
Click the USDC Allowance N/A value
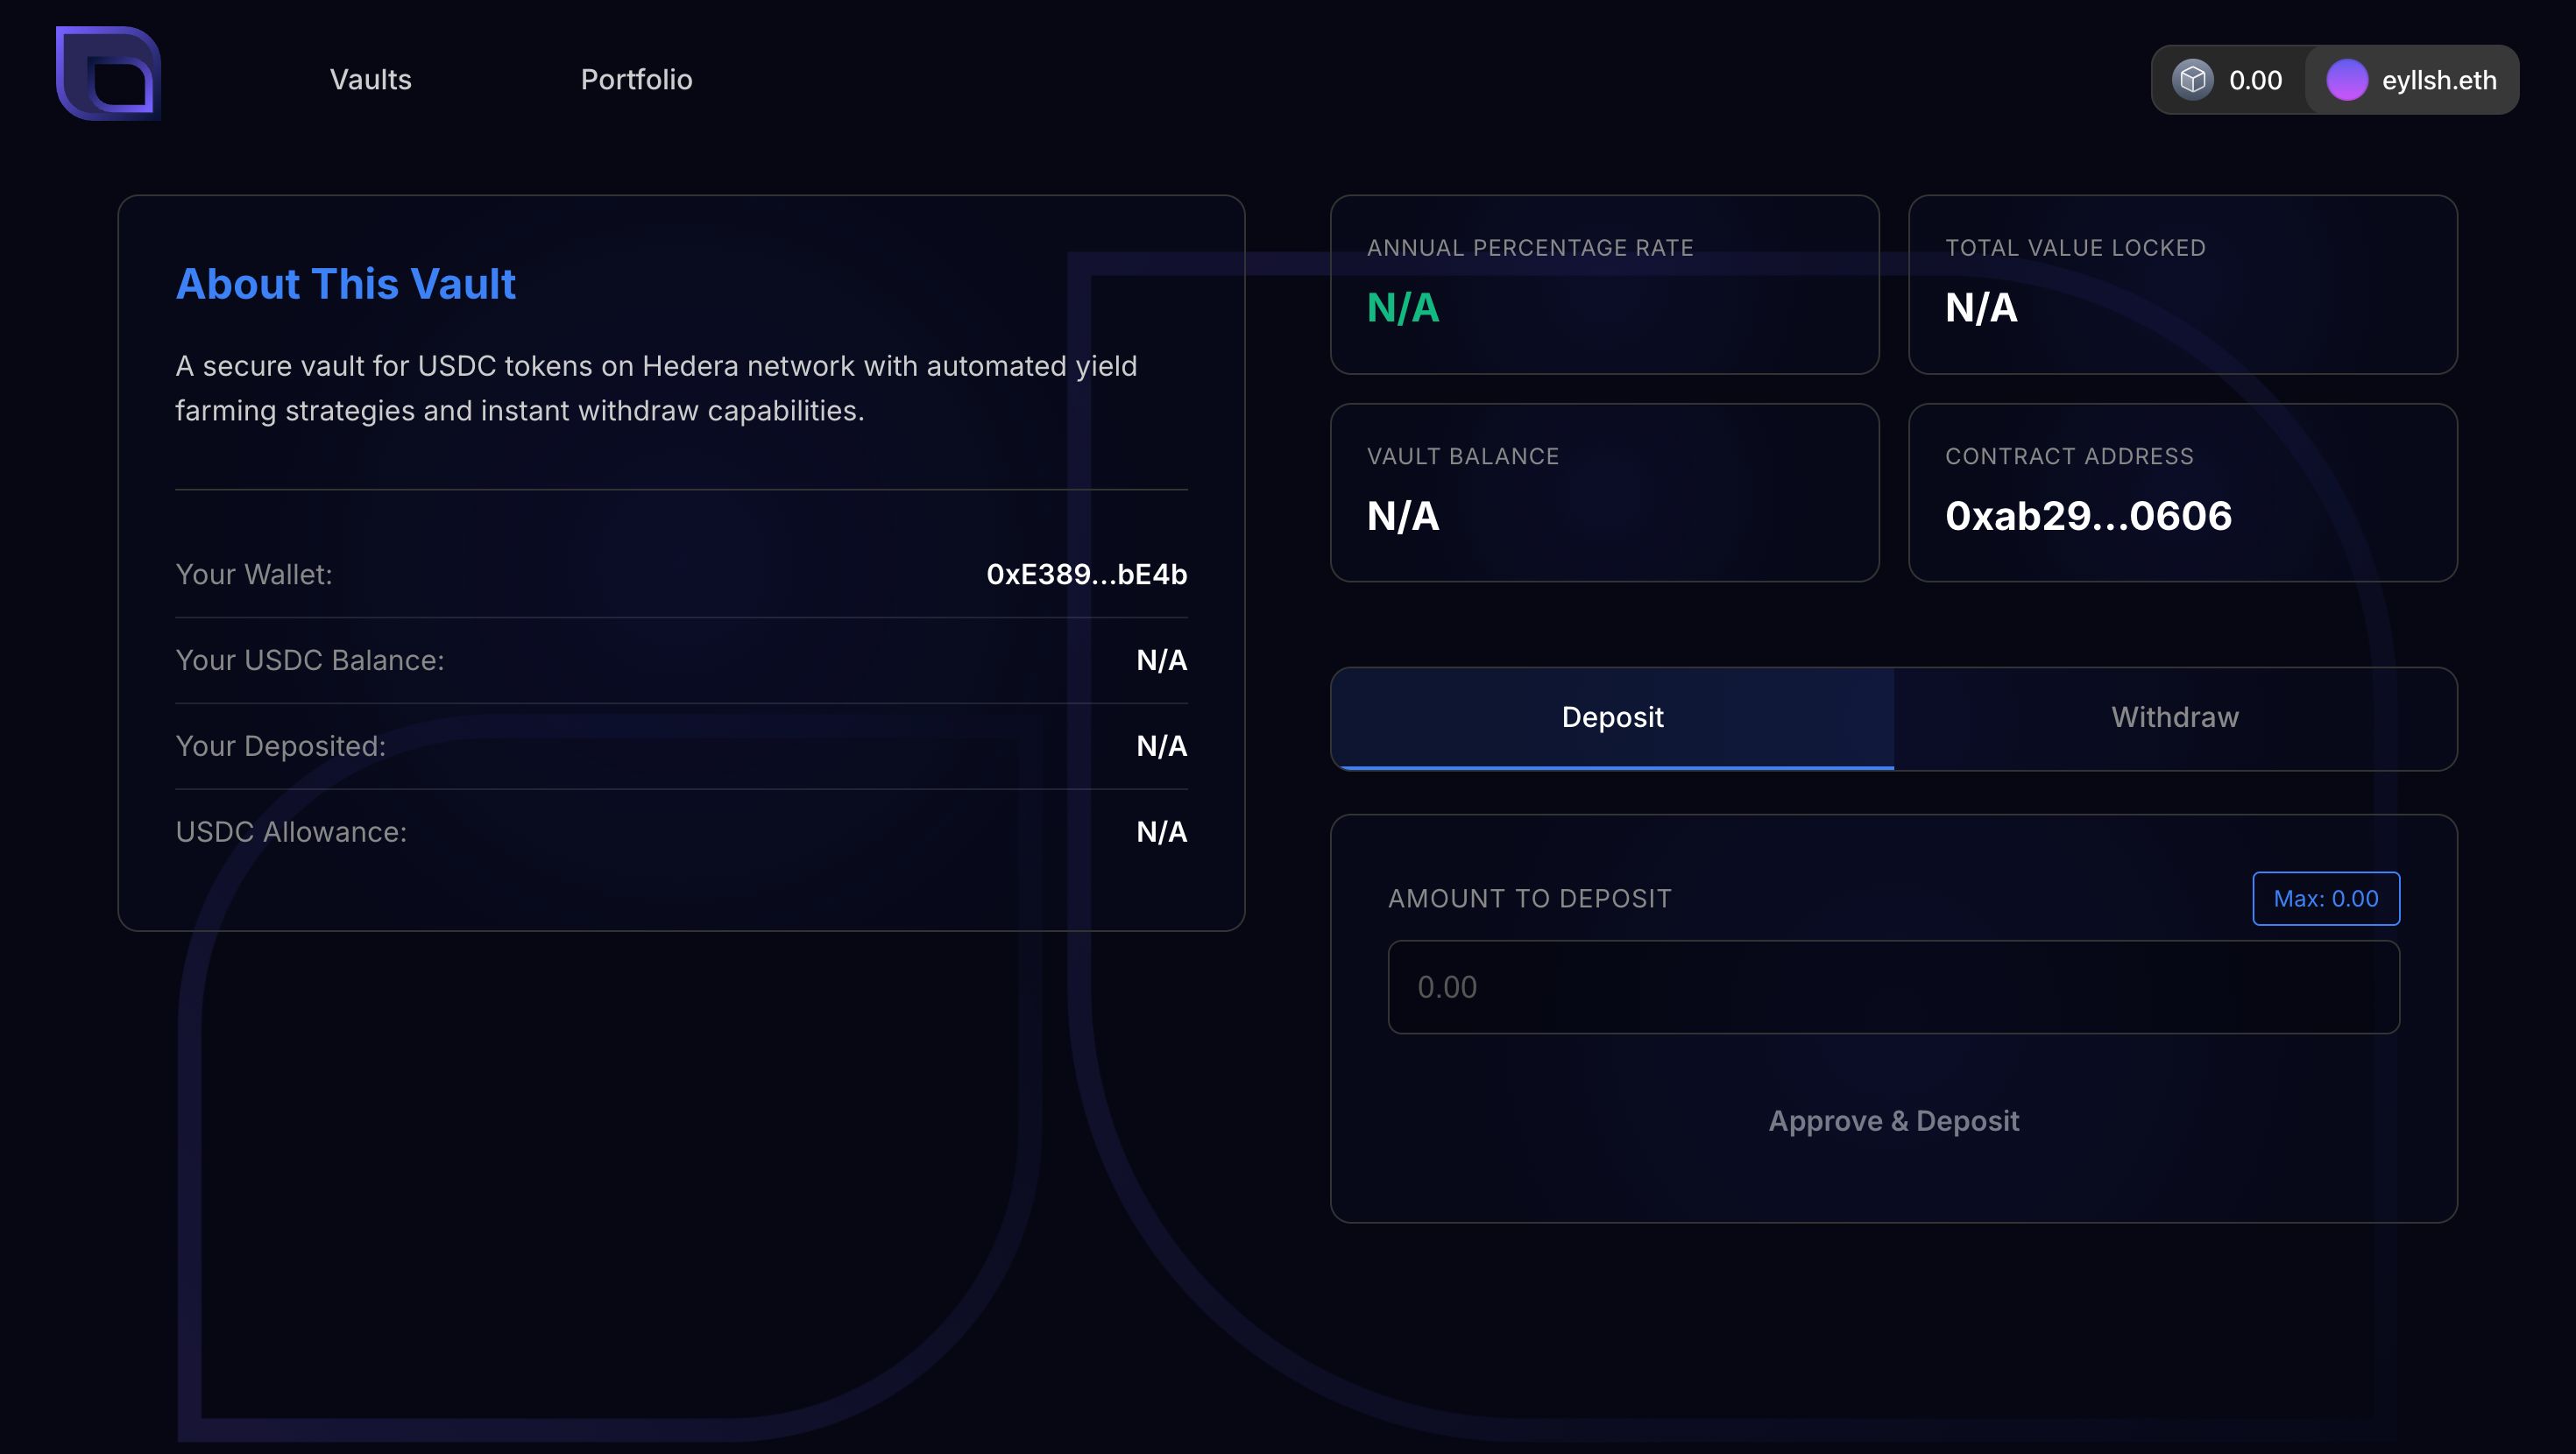coord(1161,832)
